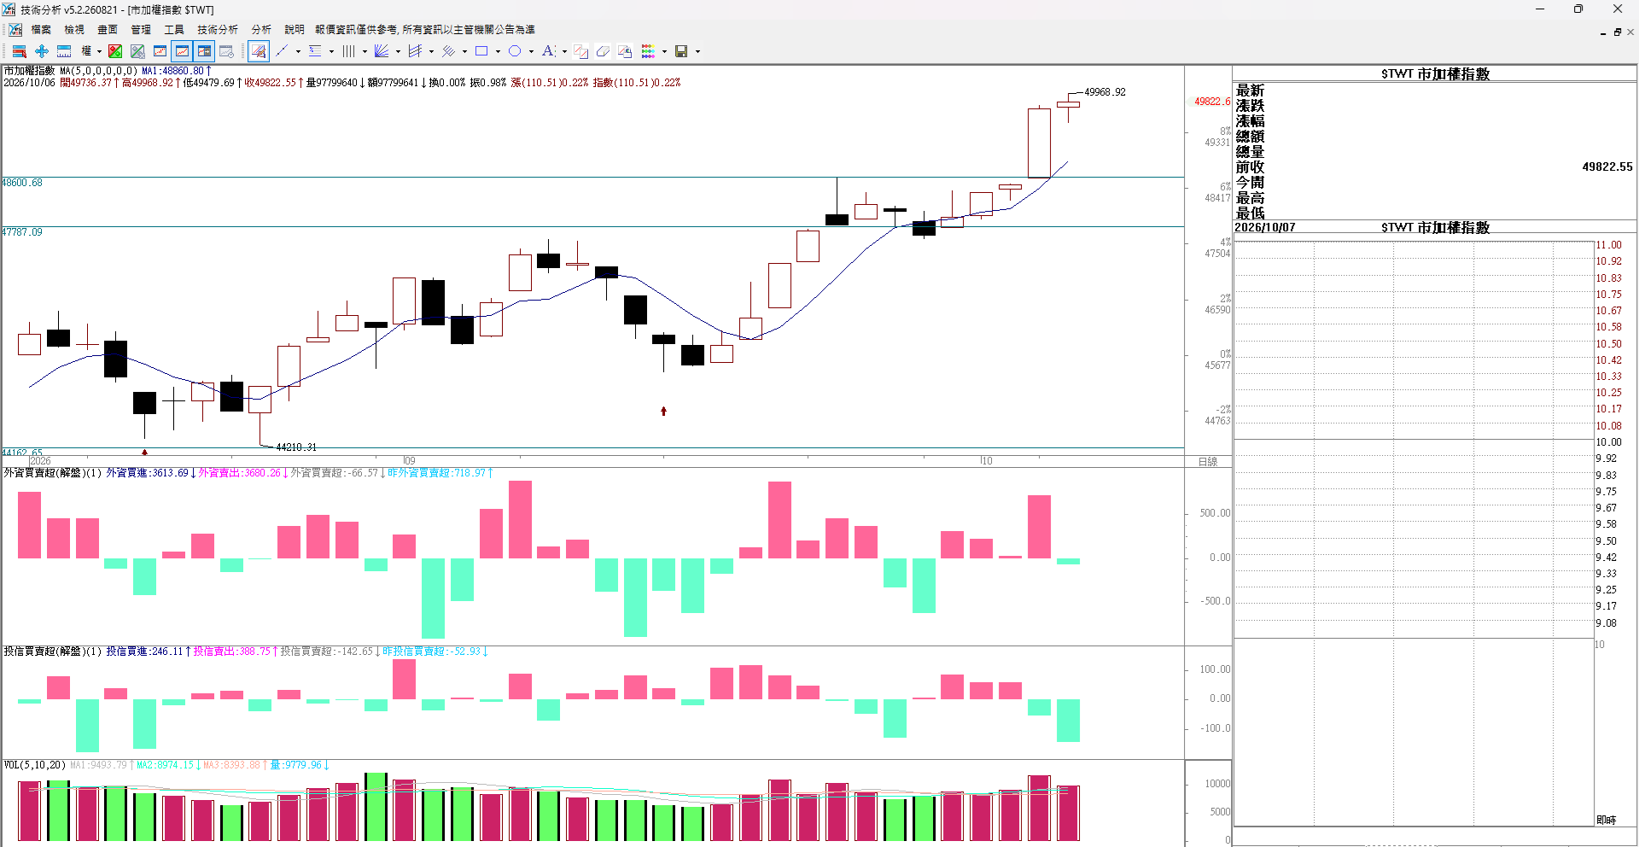
Task: Select the ellipse drawing tool
Action: [x=515, y=51]
